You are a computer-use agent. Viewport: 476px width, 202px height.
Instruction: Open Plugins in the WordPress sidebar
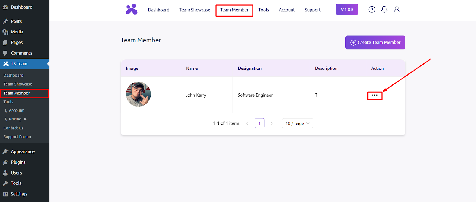(x=18, y=162)
